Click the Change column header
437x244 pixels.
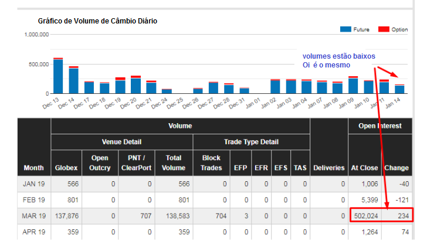[397, 168]
